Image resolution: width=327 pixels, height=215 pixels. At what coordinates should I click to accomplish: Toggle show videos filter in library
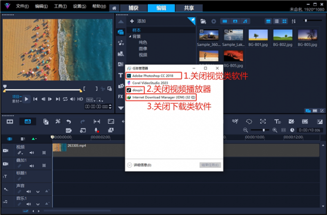(x=225, y=21)
